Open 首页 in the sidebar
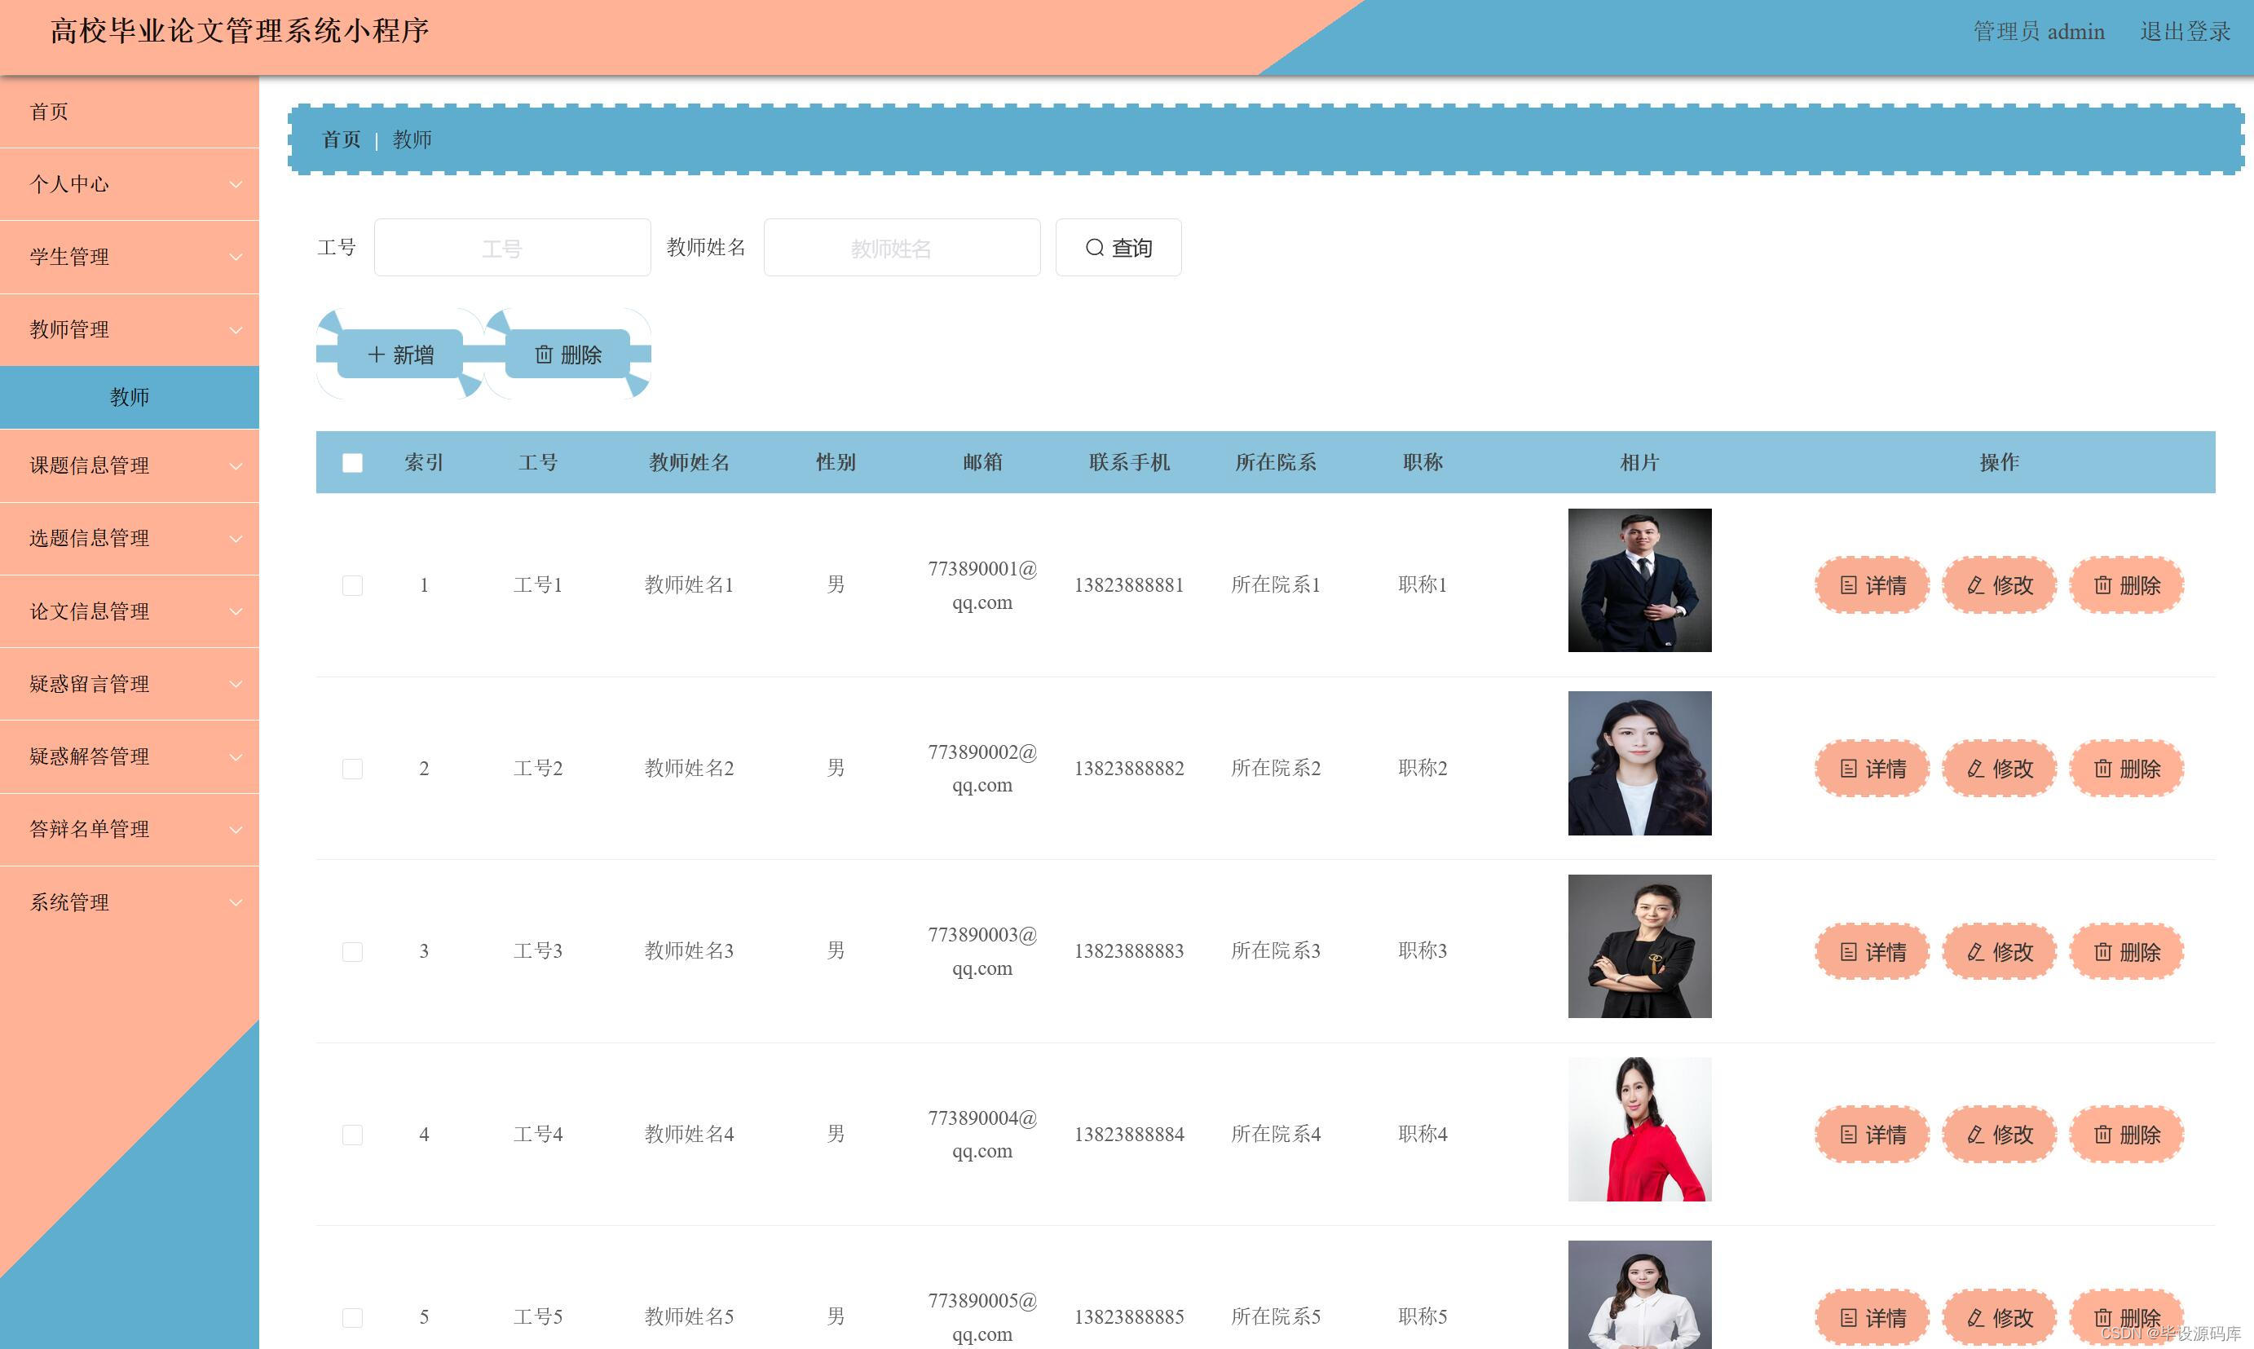The height and width of the screenshot is (1349, 2254). 49,112
